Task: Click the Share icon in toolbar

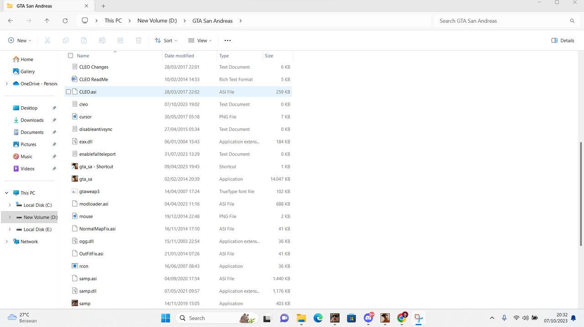Action: click(x=120, y=41)
